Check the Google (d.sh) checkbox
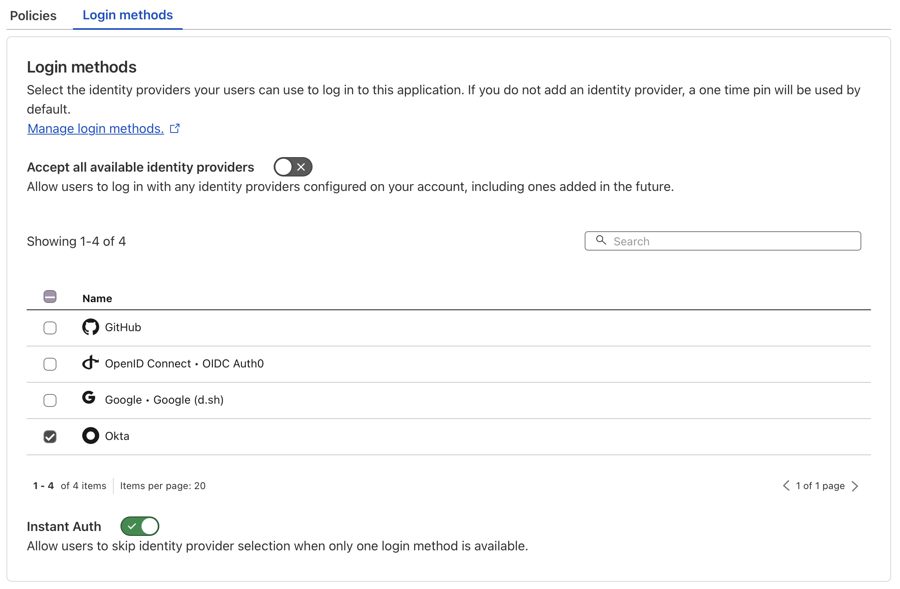900x589 pixels. (50, 400)
